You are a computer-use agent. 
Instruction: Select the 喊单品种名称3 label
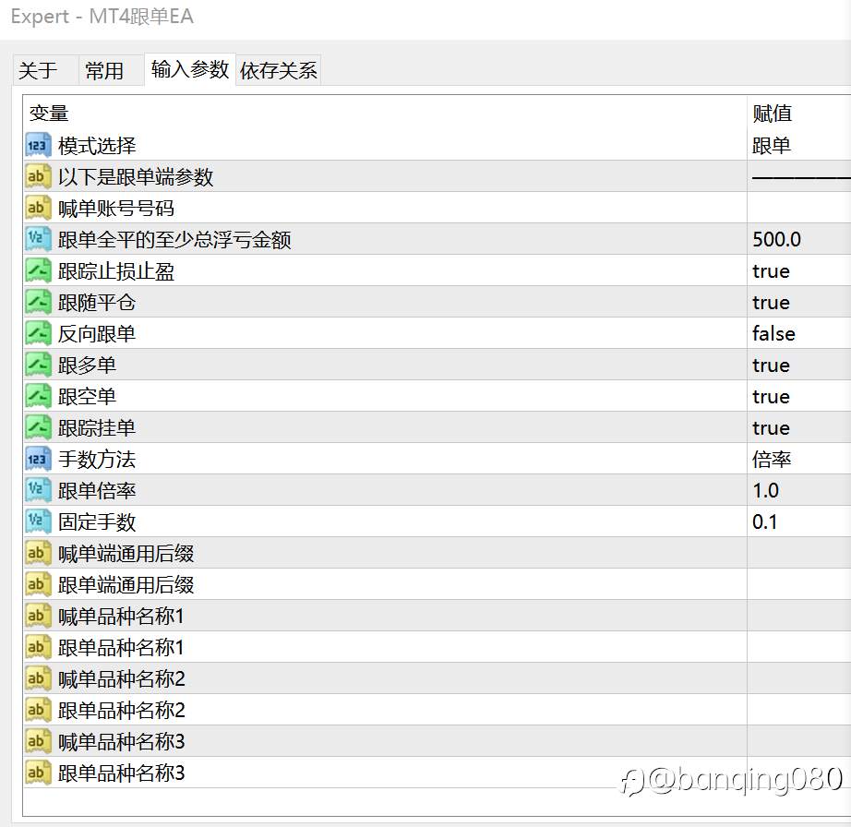coord(122,741)
